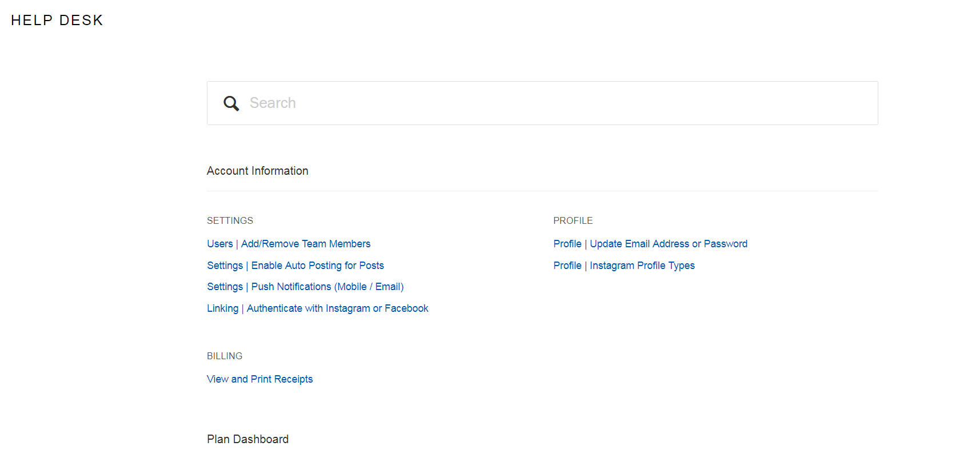The image size is (964, 454).
Task: Open Authenticate with Instagram or Facebook link
Action: click(337, 308)
